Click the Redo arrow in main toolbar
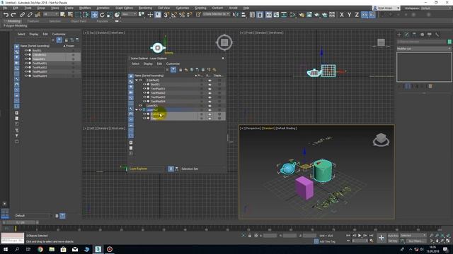The height and width of the screenshot is (254, 453). click(13, 15)
